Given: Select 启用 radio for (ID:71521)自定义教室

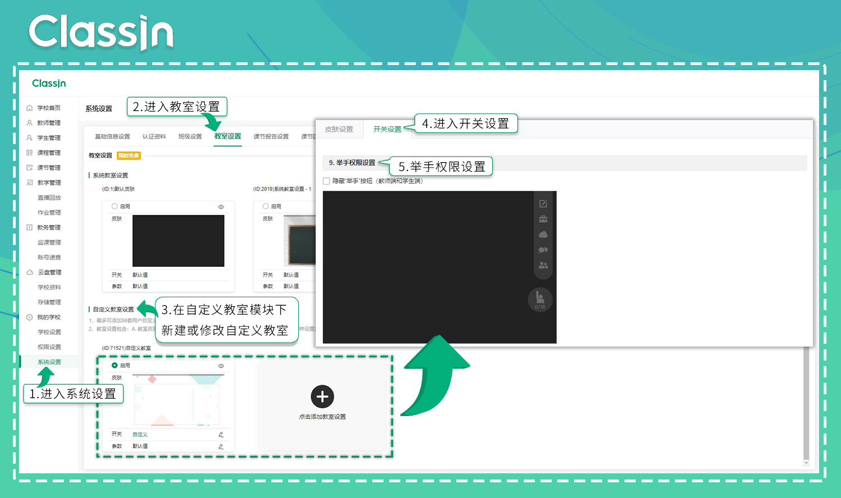Looking at the screenshot, I should (114, 365).
